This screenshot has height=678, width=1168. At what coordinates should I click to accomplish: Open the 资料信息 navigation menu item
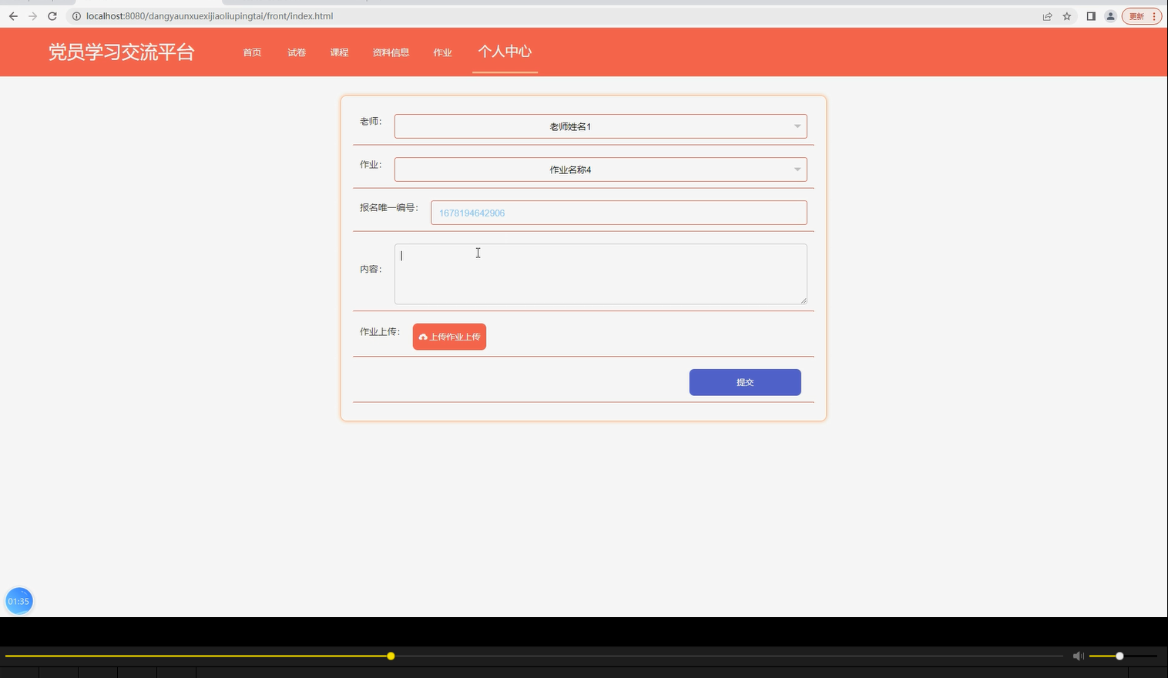(391, 52)
